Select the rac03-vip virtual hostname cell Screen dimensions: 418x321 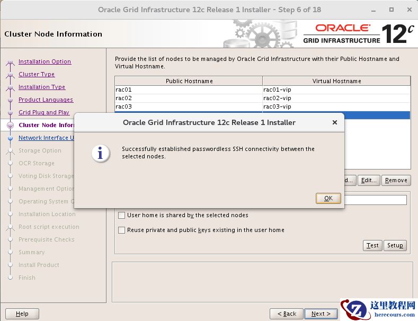(x=336, y=106)
